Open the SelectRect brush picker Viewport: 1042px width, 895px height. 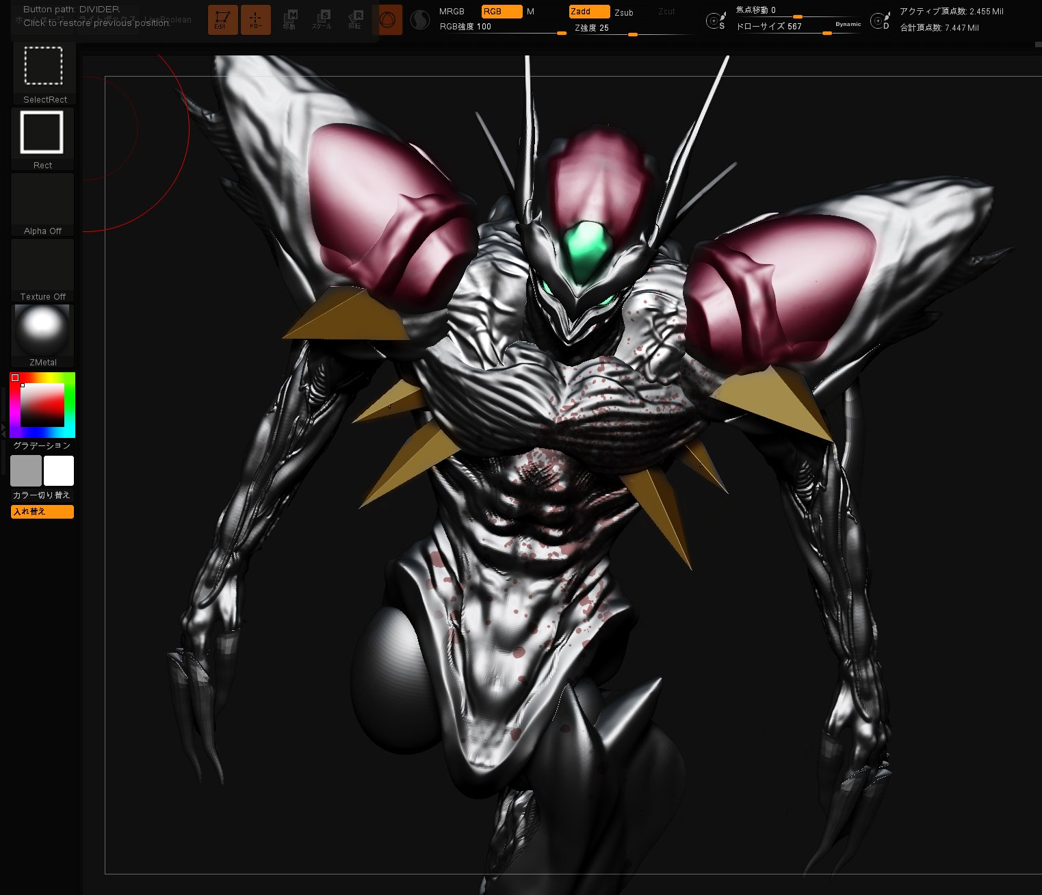click(43, 73)
